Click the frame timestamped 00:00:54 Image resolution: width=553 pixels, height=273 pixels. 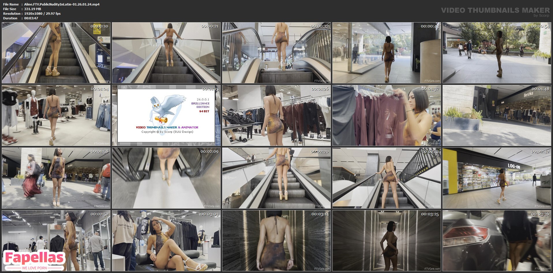497,53
